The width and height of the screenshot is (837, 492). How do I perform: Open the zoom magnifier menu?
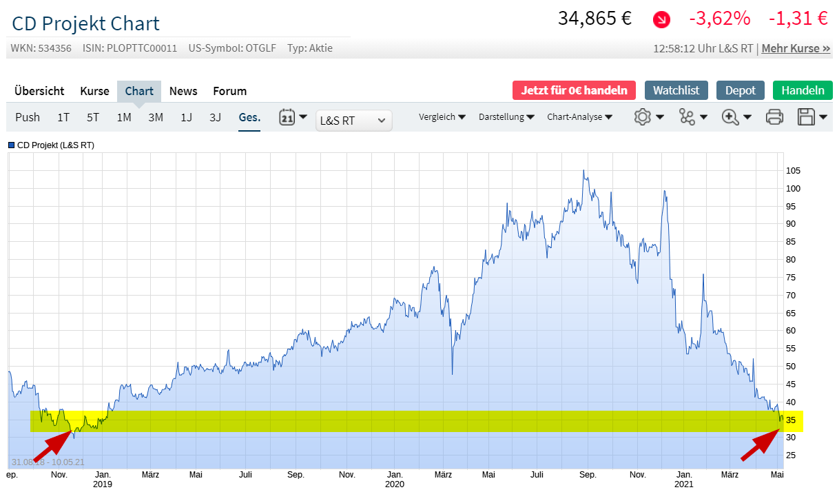click(736, 117)
